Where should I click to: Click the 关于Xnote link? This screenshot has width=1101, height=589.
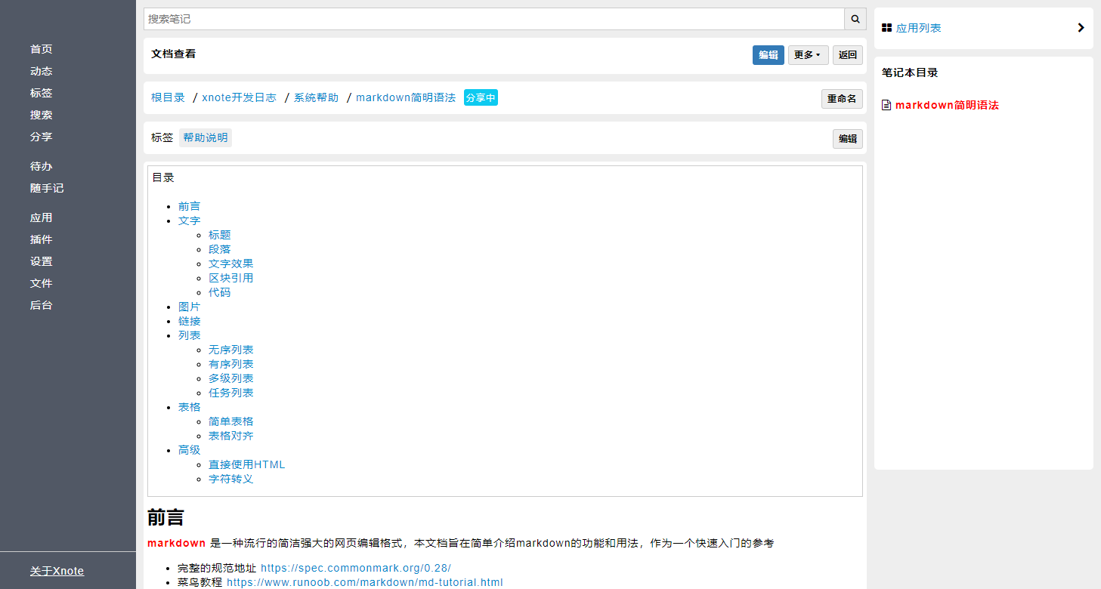coord(56,570)
